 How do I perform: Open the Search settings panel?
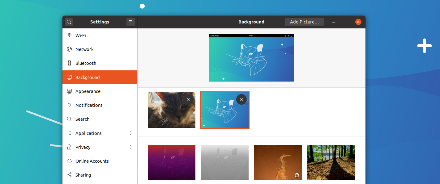point(100,119)
